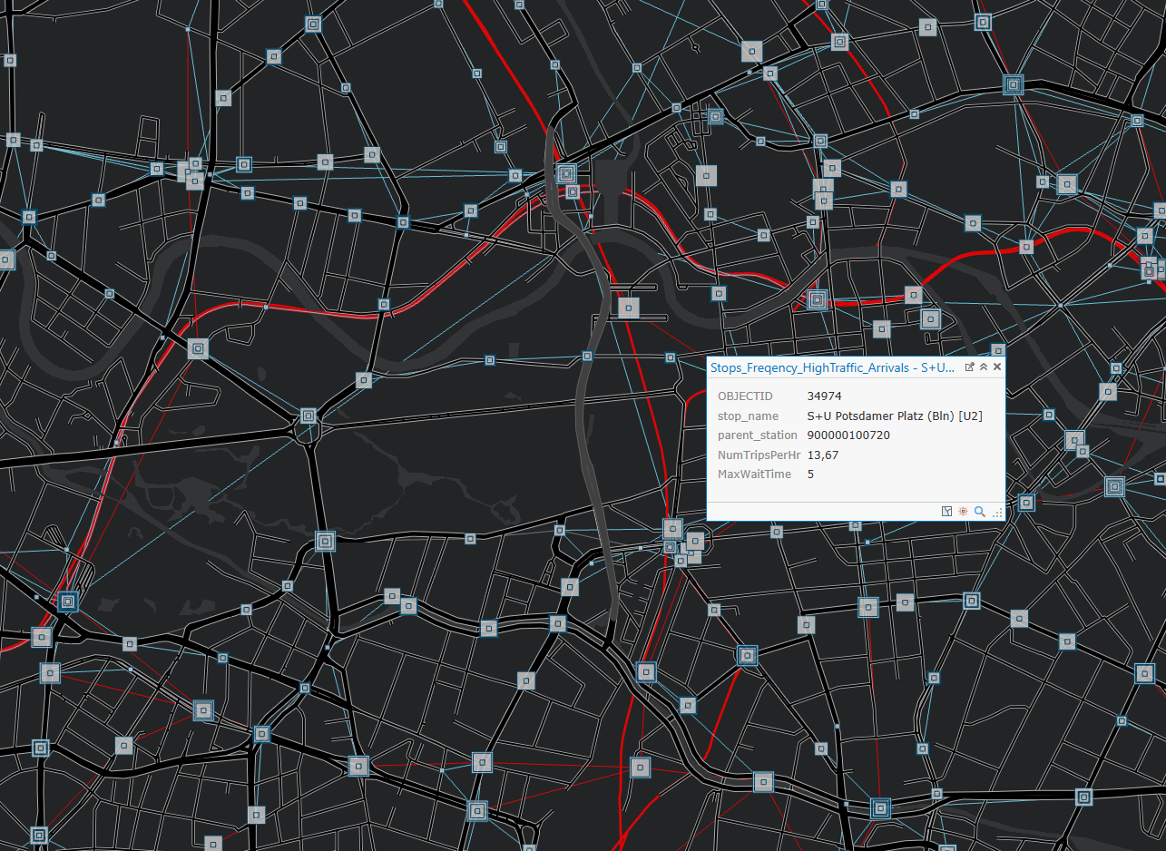Flash the feature using the red flash icon
1166x851 pixels.
[x=963, y=512]
